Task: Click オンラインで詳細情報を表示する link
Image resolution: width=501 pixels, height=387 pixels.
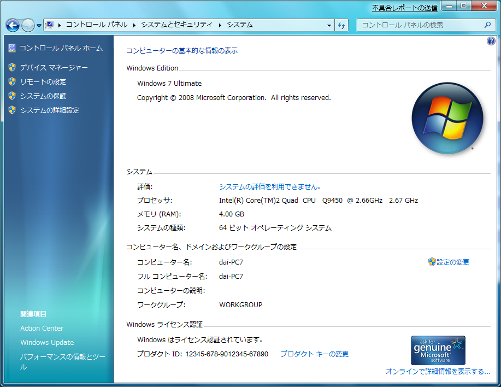Action: tap(438, 371)
